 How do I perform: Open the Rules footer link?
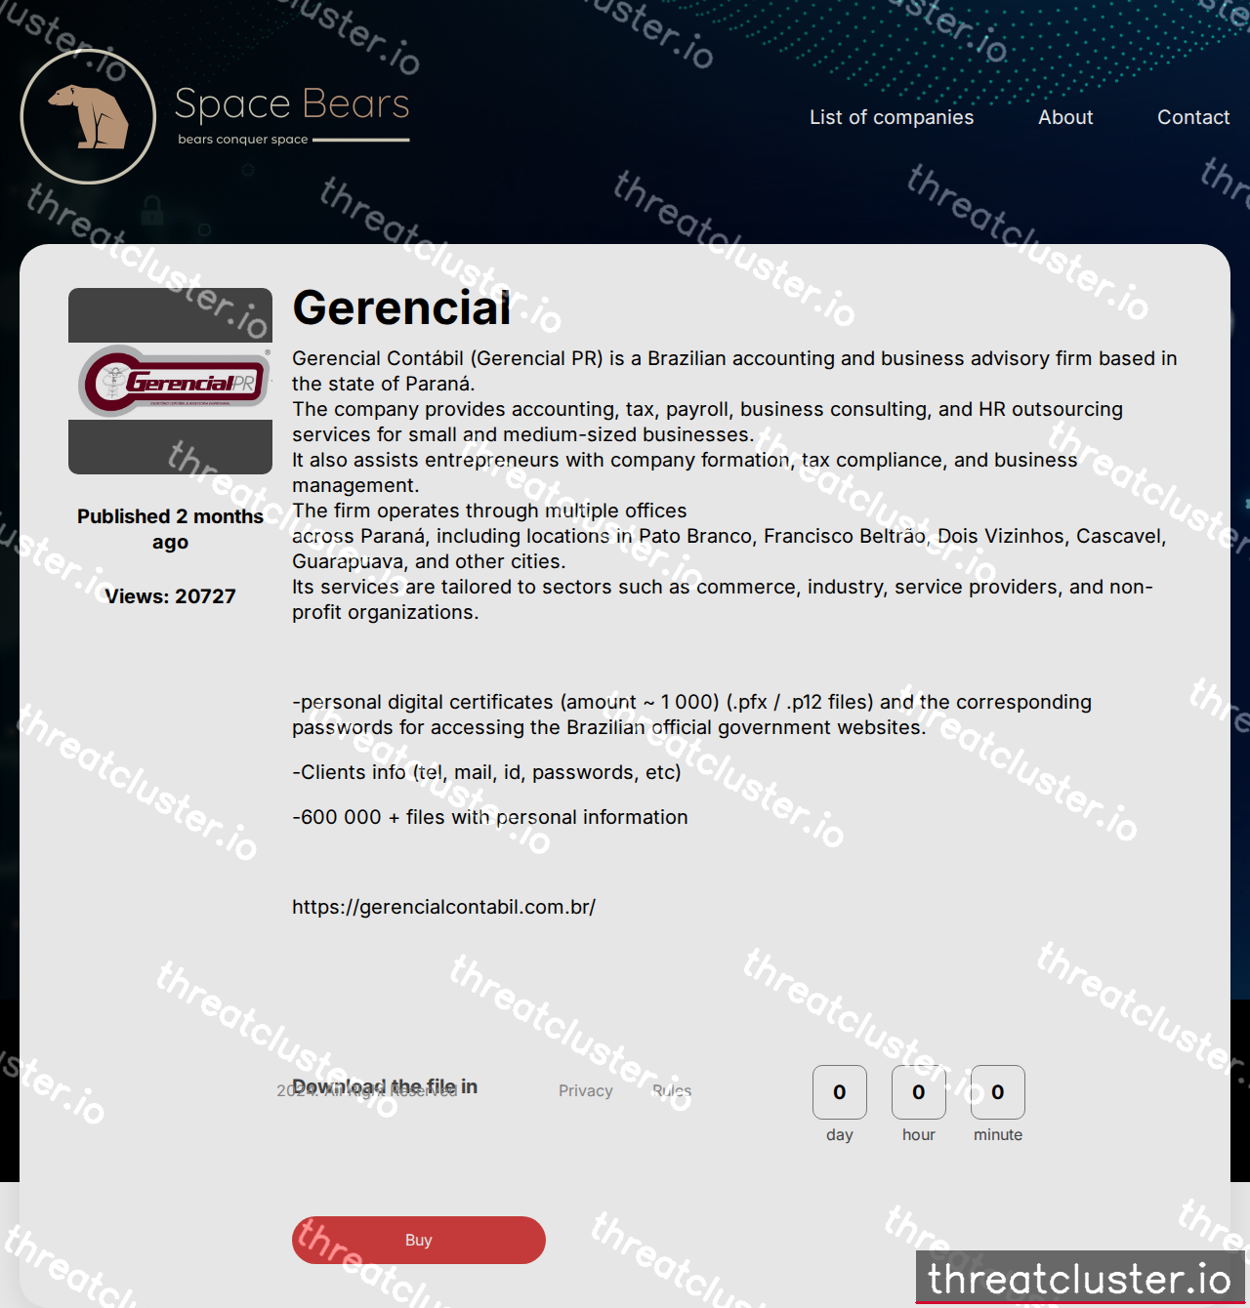(x=672, y=1090)
